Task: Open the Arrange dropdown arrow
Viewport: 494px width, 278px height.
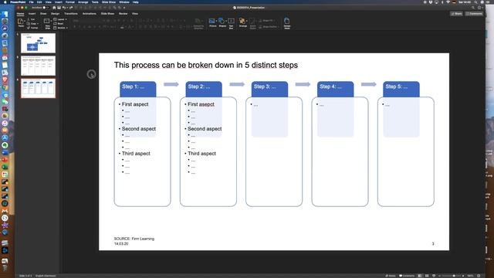Action: tap(246, 21)
